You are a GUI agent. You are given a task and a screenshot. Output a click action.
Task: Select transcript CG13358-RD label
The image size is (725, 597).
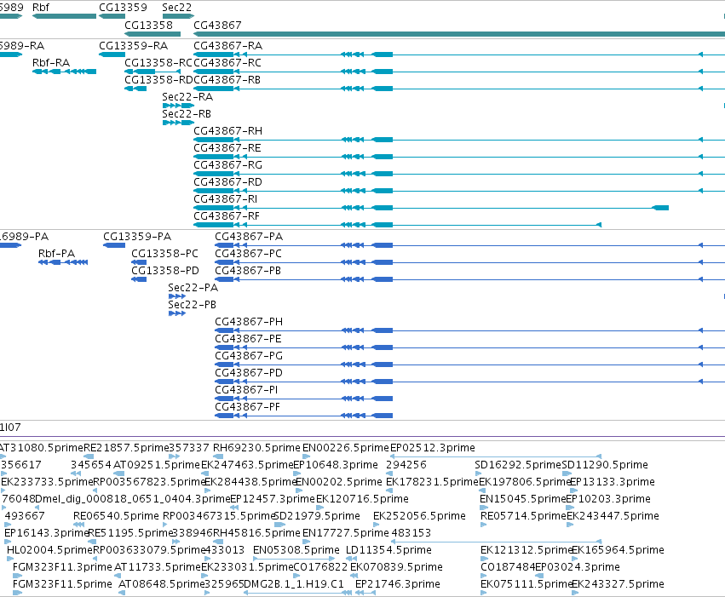point(158,80)
